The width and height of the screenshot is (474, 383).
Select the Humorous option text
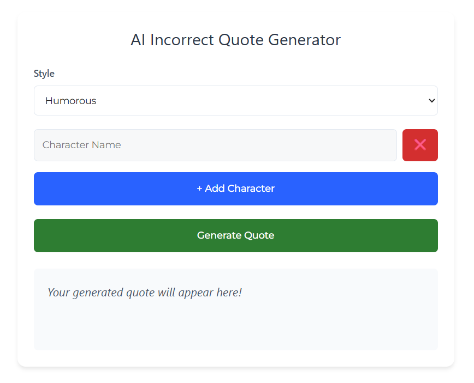(x=71, y=101)
